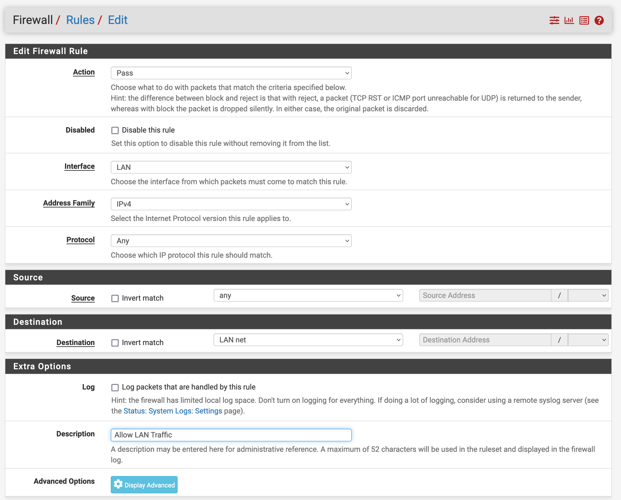Open the Action dropdown showing Pass

(x=231, y=73)
